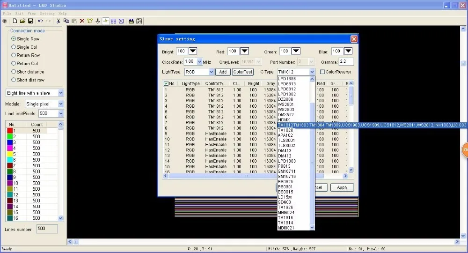Open the Bright value dropdown
This screenshot has width=468, height=253.
pyautogui.click(x=193, y=51)
